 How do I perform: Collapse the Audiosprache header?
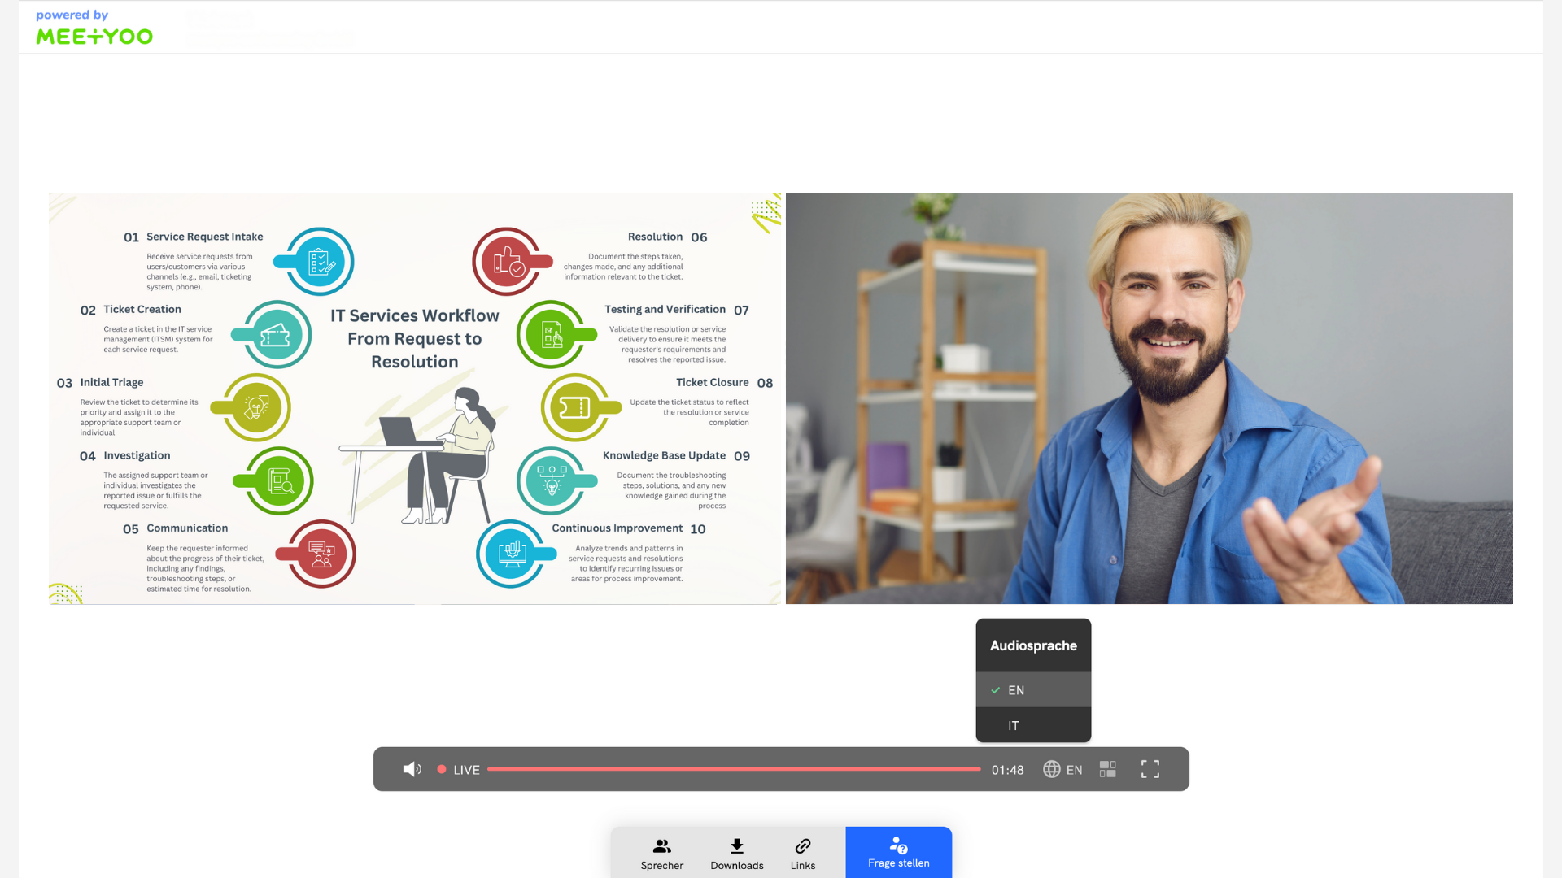(x=1033, y=645)
